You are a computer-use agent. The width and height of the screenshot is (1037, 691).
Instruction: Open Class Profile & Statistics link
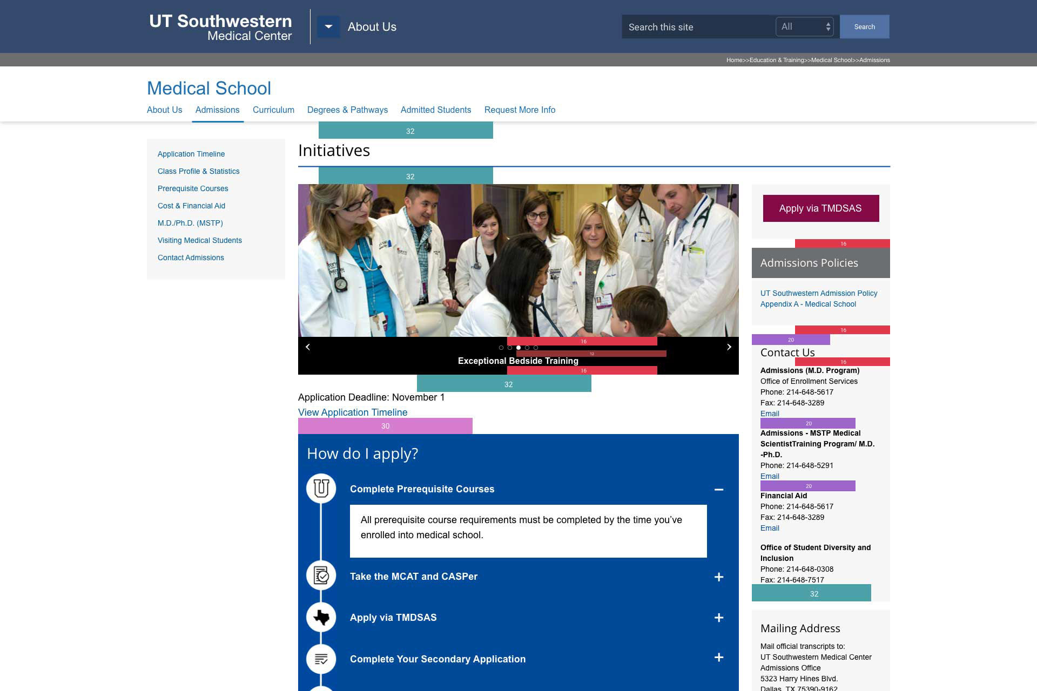pyautogui.click(x=199, y=172)
